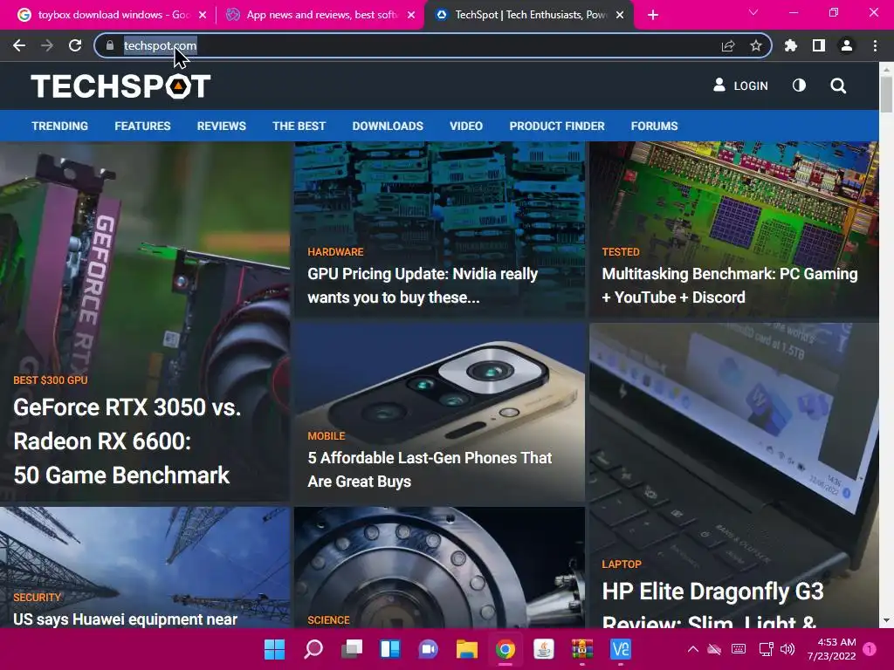Open File Explorer from taskbar
This screenshot has height=670, width=894.
[467, 649]
